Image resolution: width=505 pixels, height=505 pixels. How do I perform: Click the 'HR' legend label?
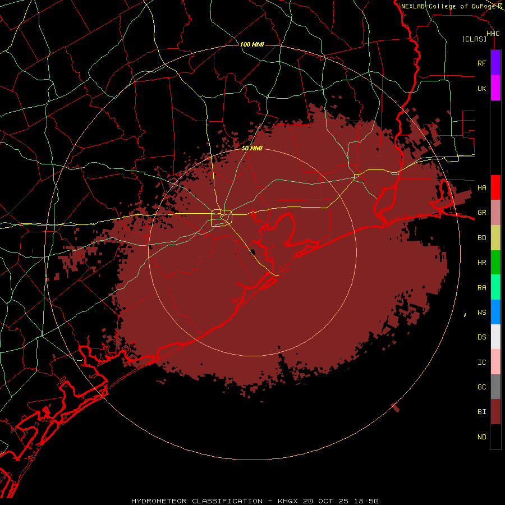481,263
